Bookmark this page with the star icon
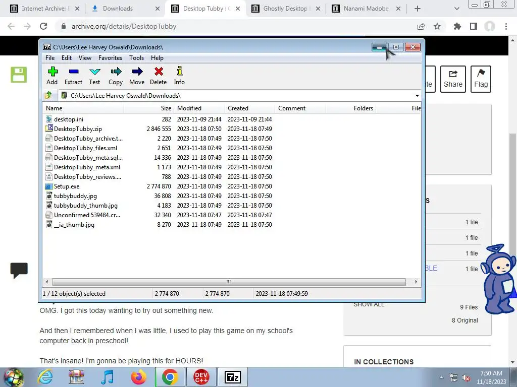517x387 pixels. (437, 26)
